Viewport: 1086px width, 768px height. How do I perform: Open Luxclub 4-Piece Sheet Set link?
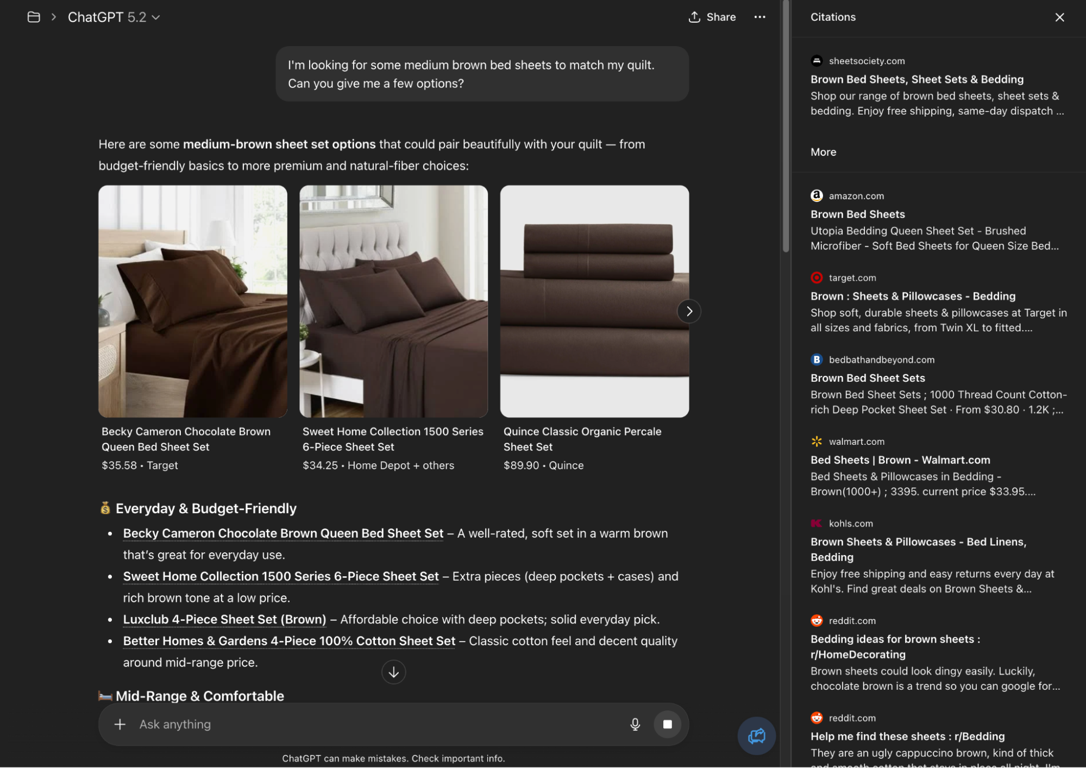click(x=224, y=619)
